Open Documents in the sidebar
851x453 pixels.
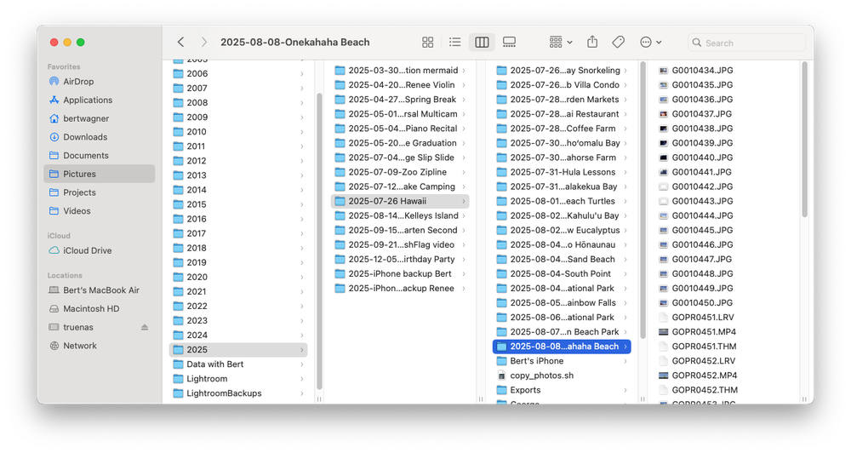[100, 155]
